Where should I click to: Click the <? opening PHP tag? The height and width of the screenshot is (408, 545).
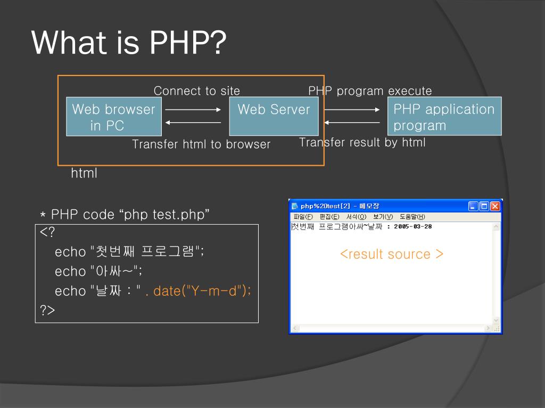47,232
